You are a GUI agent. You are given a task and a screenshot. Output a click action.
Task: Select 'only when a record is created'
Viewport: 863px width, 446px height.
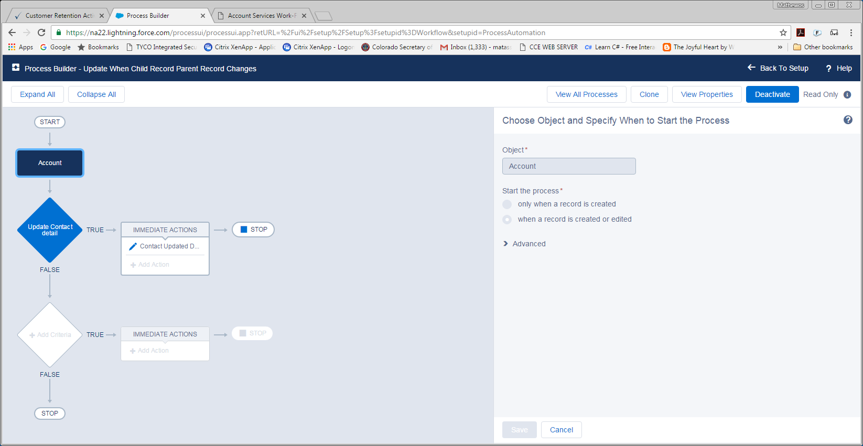[507, 204]
